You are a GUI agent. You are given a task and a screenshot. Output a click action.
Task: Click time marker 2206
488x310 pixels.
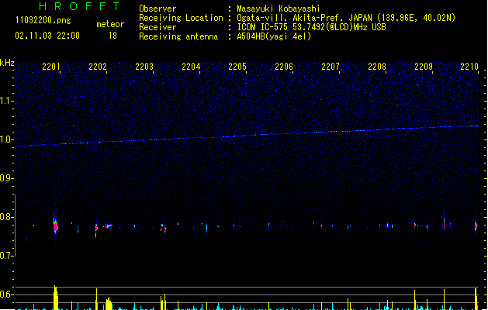click(284, 67)
